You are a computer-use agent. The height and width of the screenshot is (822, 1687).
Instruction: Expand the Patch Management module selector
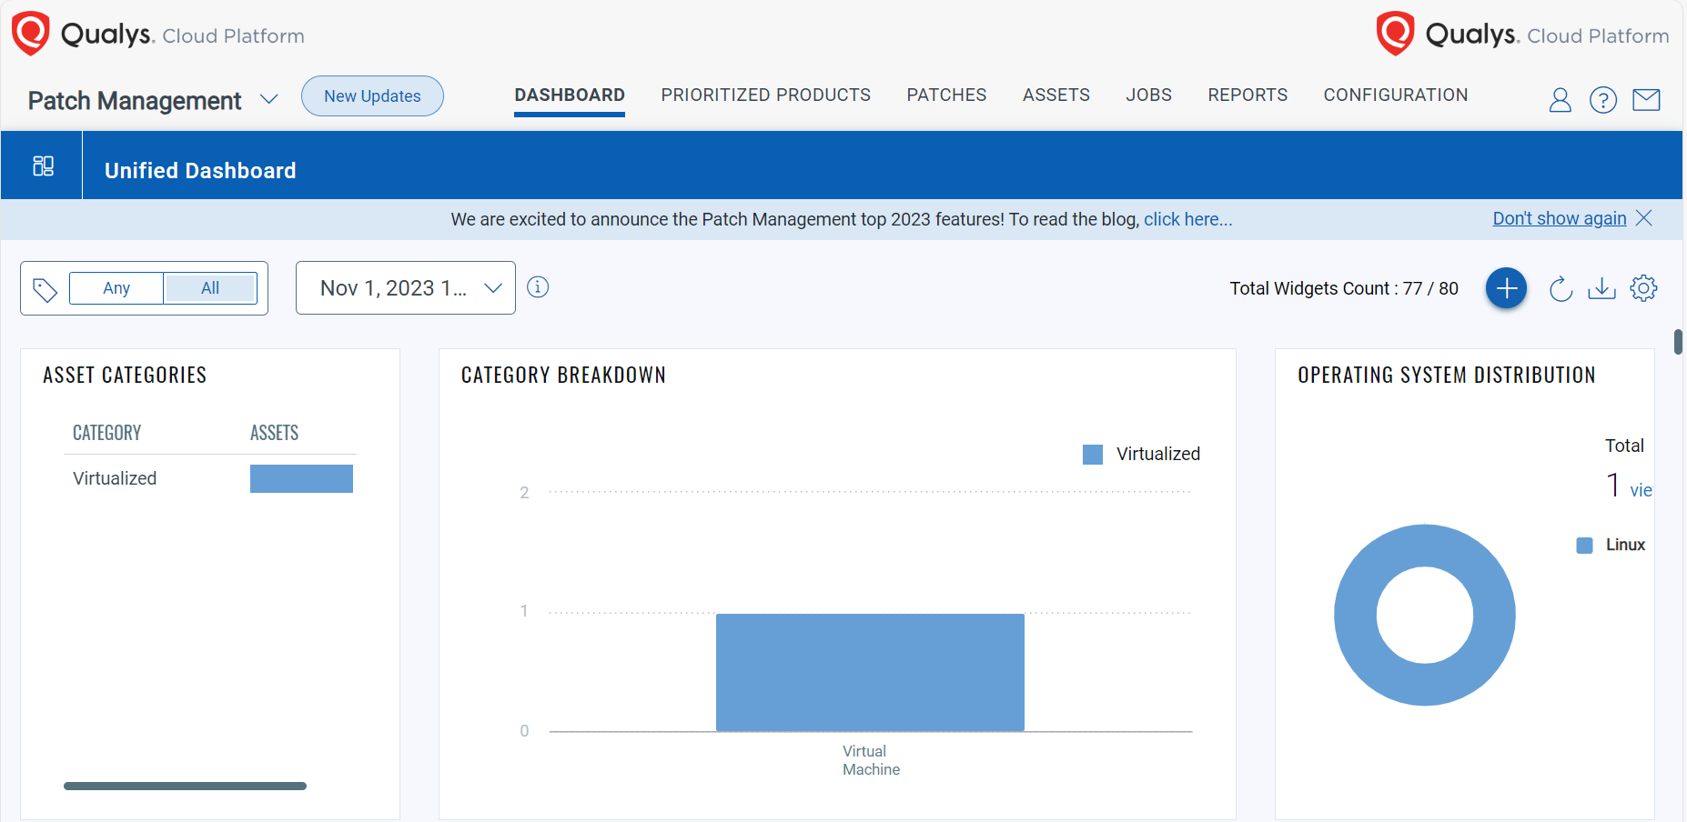pyautogui.click(x=269, y=100)
